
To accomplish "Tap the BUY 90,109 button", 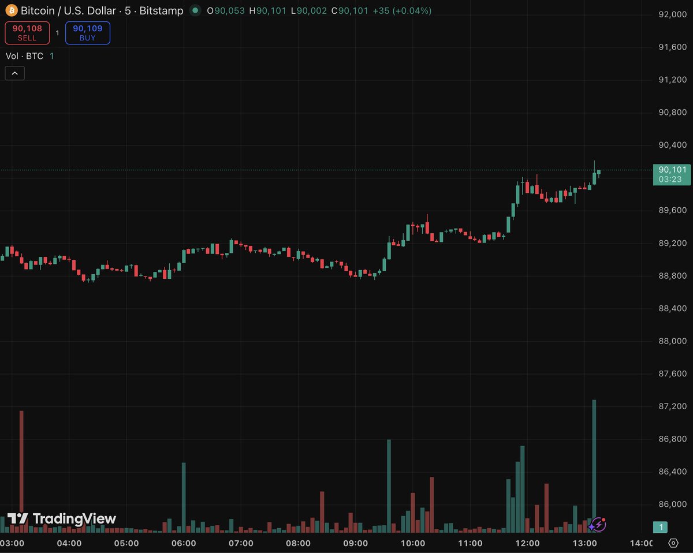I will tap(87, 33).
